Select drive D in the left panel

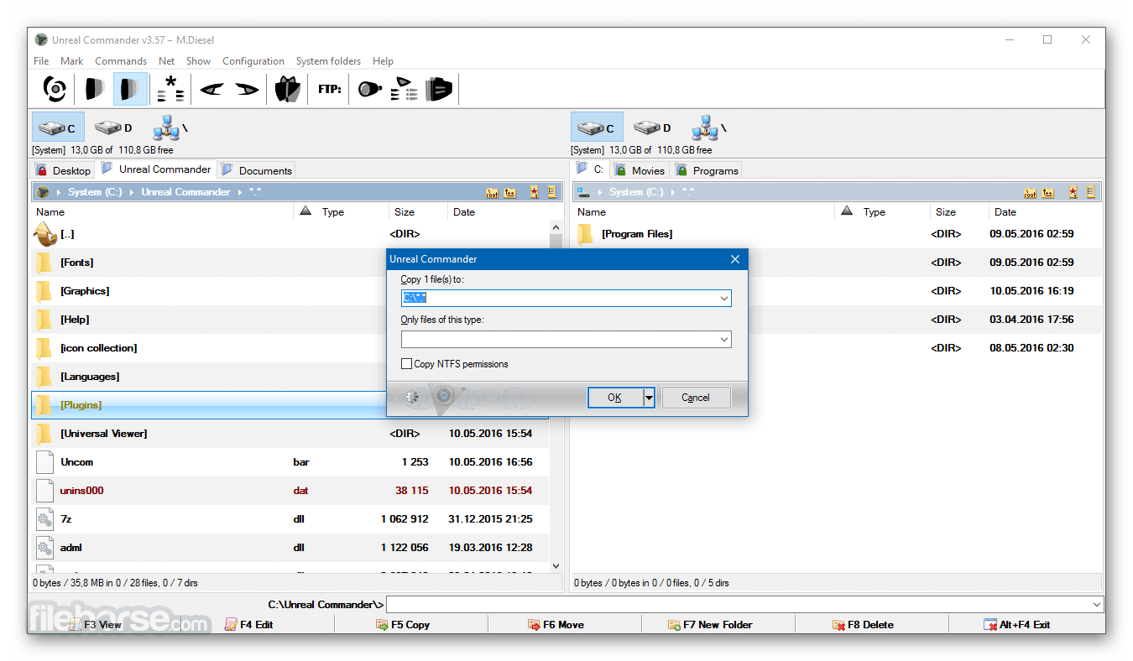pyautogui.click(x=113, y=128)
